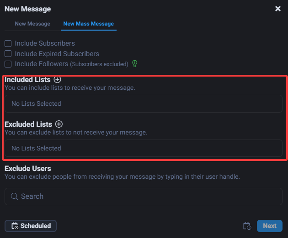Open the Included Lists selection box
Viewport: 288px width, 238px height.
pos(144,104)
